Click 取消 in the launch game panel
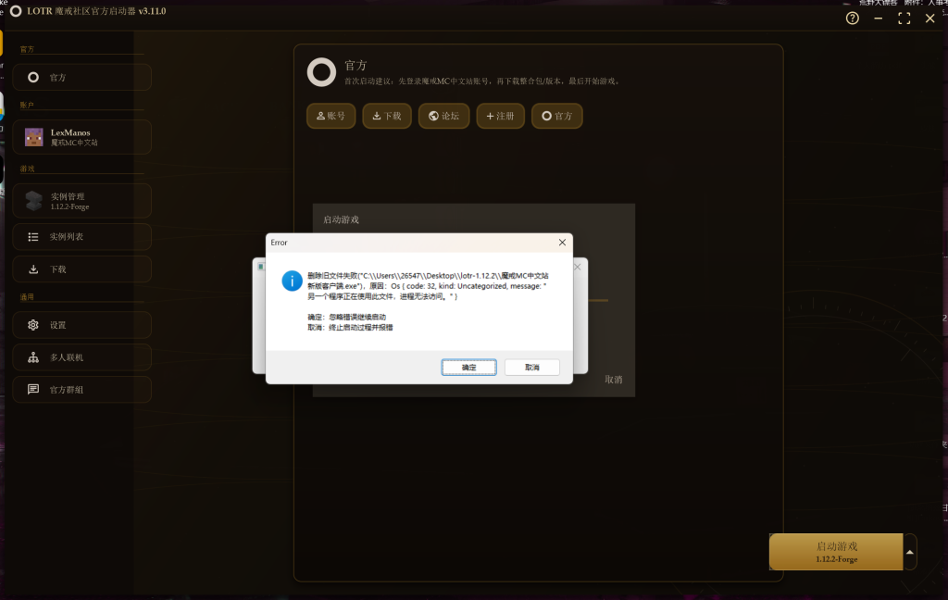Image resolution: width=948 pixels, height=600 pixels. [x=613, y=380]
